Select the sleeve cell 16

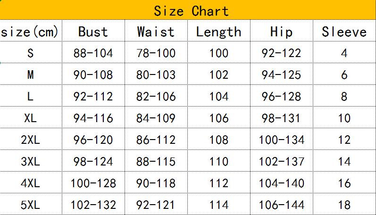(344, 182)
